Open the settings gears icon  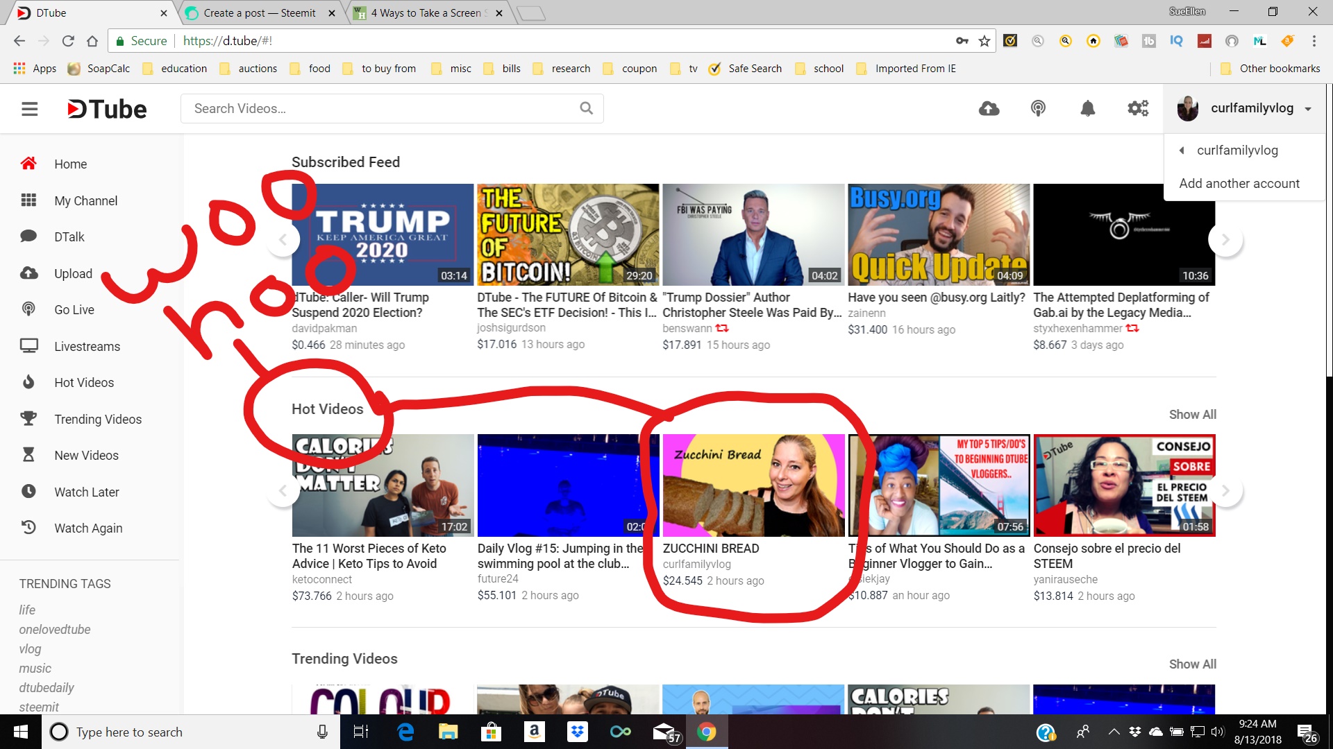point(1138,108)
